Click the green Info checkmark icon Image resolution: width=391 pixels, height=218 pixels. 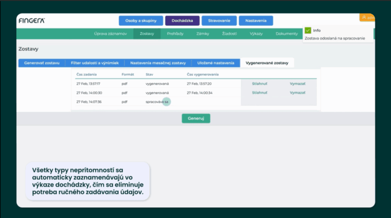(x=308, y=30)
